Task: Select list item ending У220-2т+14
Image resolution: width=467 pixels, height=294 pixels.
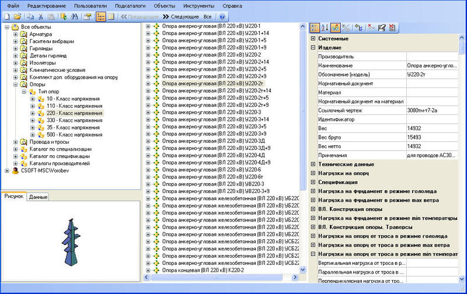Action: pyautogui.click(x=217, y=90)
